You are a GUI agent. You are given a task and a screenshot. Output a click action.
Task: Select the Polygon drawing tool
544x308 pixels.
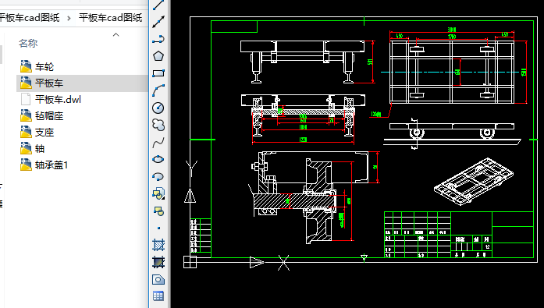(158, 56)
